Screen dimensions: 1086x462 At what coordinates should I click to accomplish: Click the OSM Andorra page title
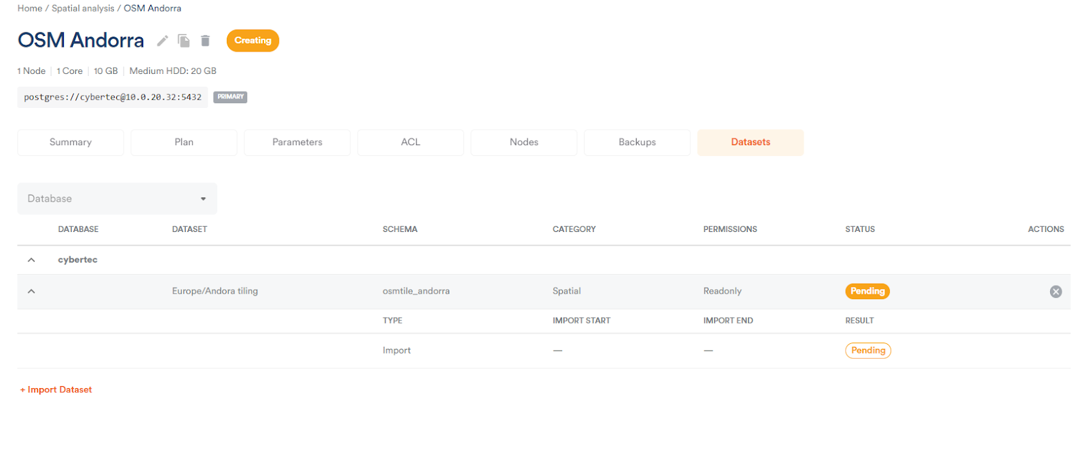[x=81, y=41]
